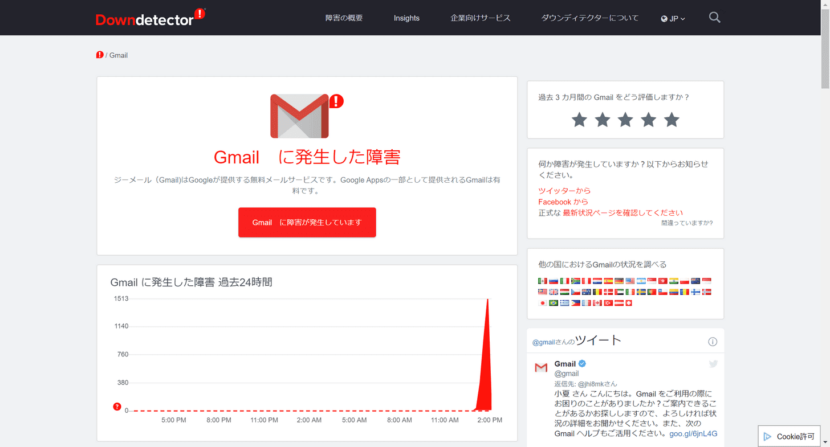The width and height of the screenshot is (830, 447).
Task: Rate Gmail one star
Action: click(x=579, y=120)
